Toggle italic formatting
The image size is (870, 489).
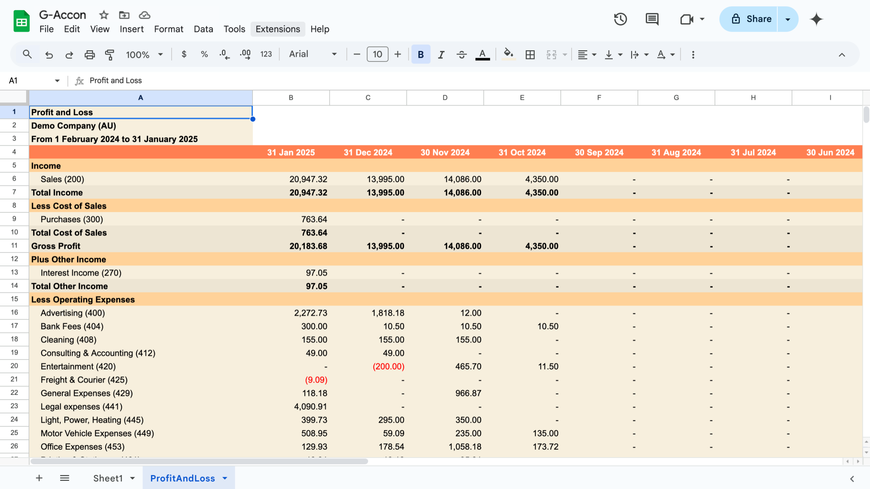pos(441,54)
